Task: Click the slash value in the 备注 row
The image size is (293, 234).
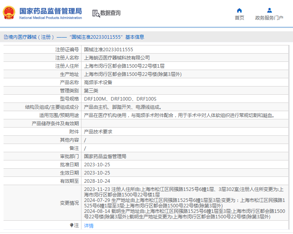Action: click(x=85, y=148)
